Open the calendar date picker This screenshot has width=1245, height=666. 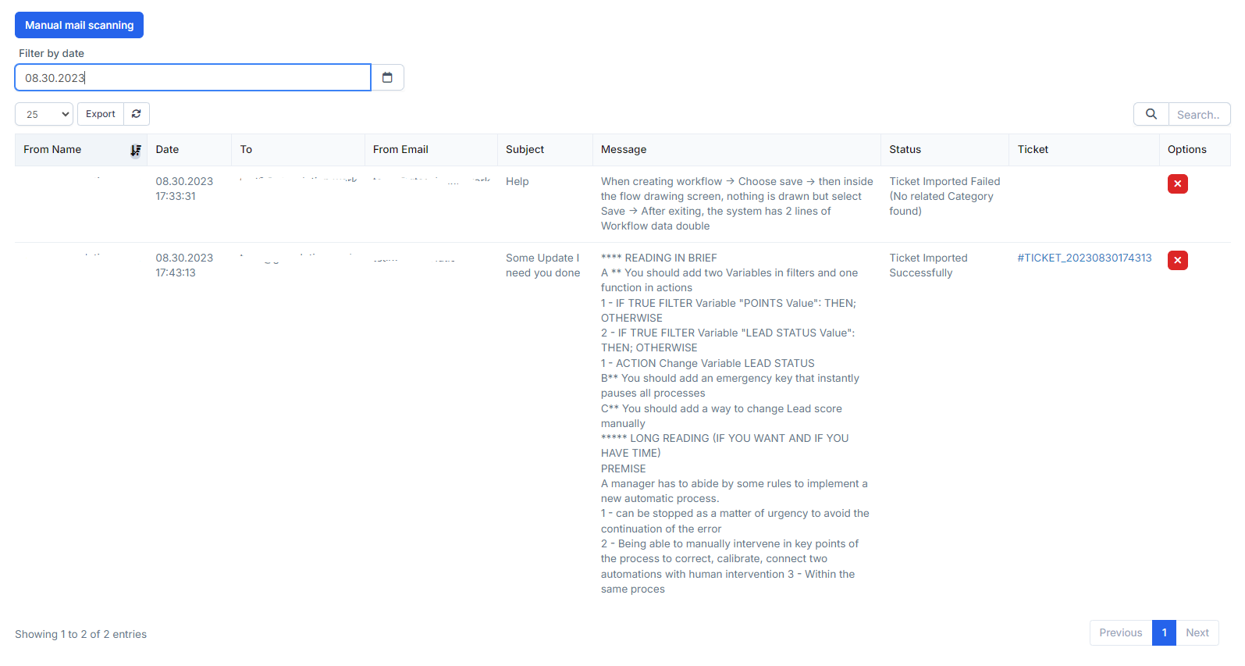387,77
